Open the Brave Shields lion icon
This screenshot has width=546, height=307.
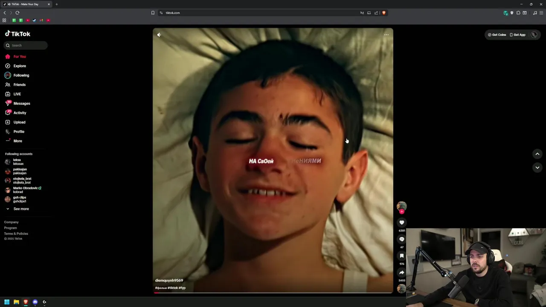383,13
